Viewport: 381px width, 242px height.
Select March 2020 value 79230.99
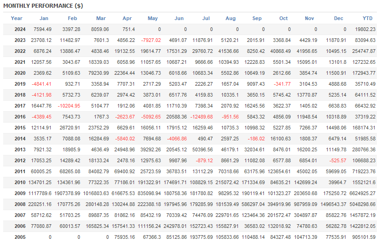[x=98, y=73]
